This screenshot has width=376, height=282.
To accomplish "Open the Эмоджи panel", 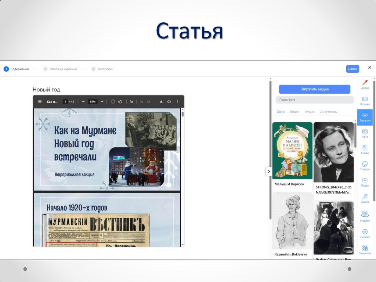I will click(x=365, y=234).
